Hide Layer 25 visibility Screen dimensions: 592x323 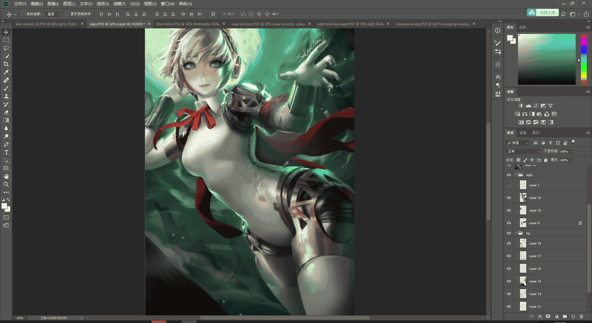pos(509,198)
